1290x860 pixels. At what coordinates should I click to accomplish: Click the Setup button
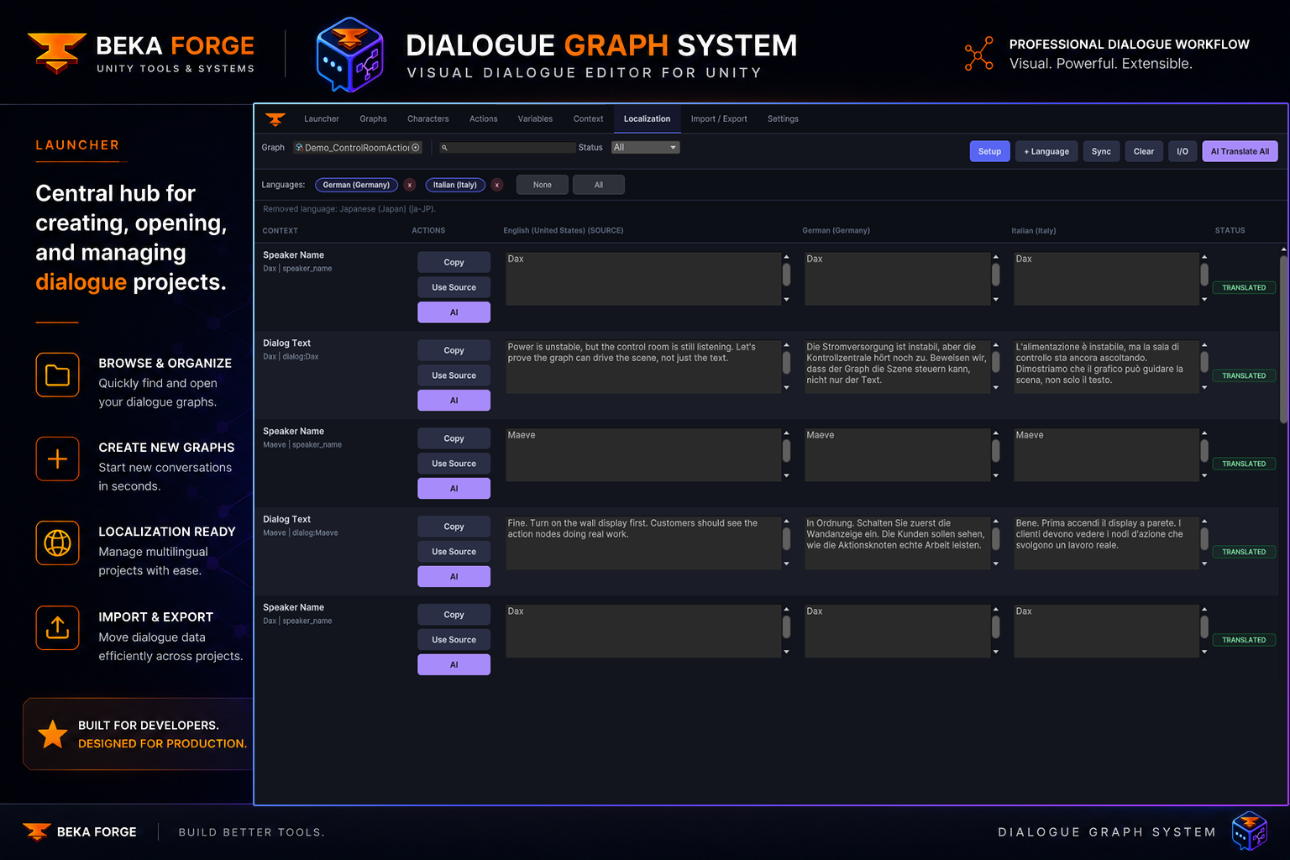click(989, 151)
